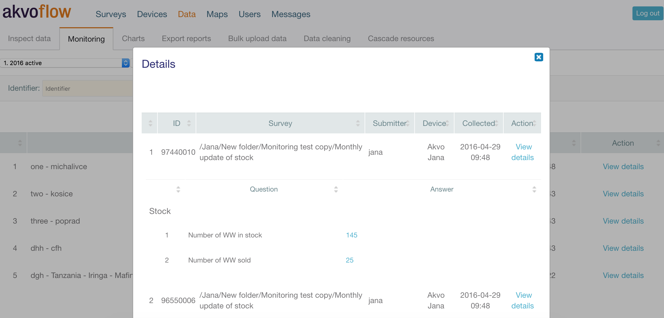Sort Answer column using its arrows
The width and height of the screenshot is (664, 318).
pyautogui.click(x=534, y=189)
